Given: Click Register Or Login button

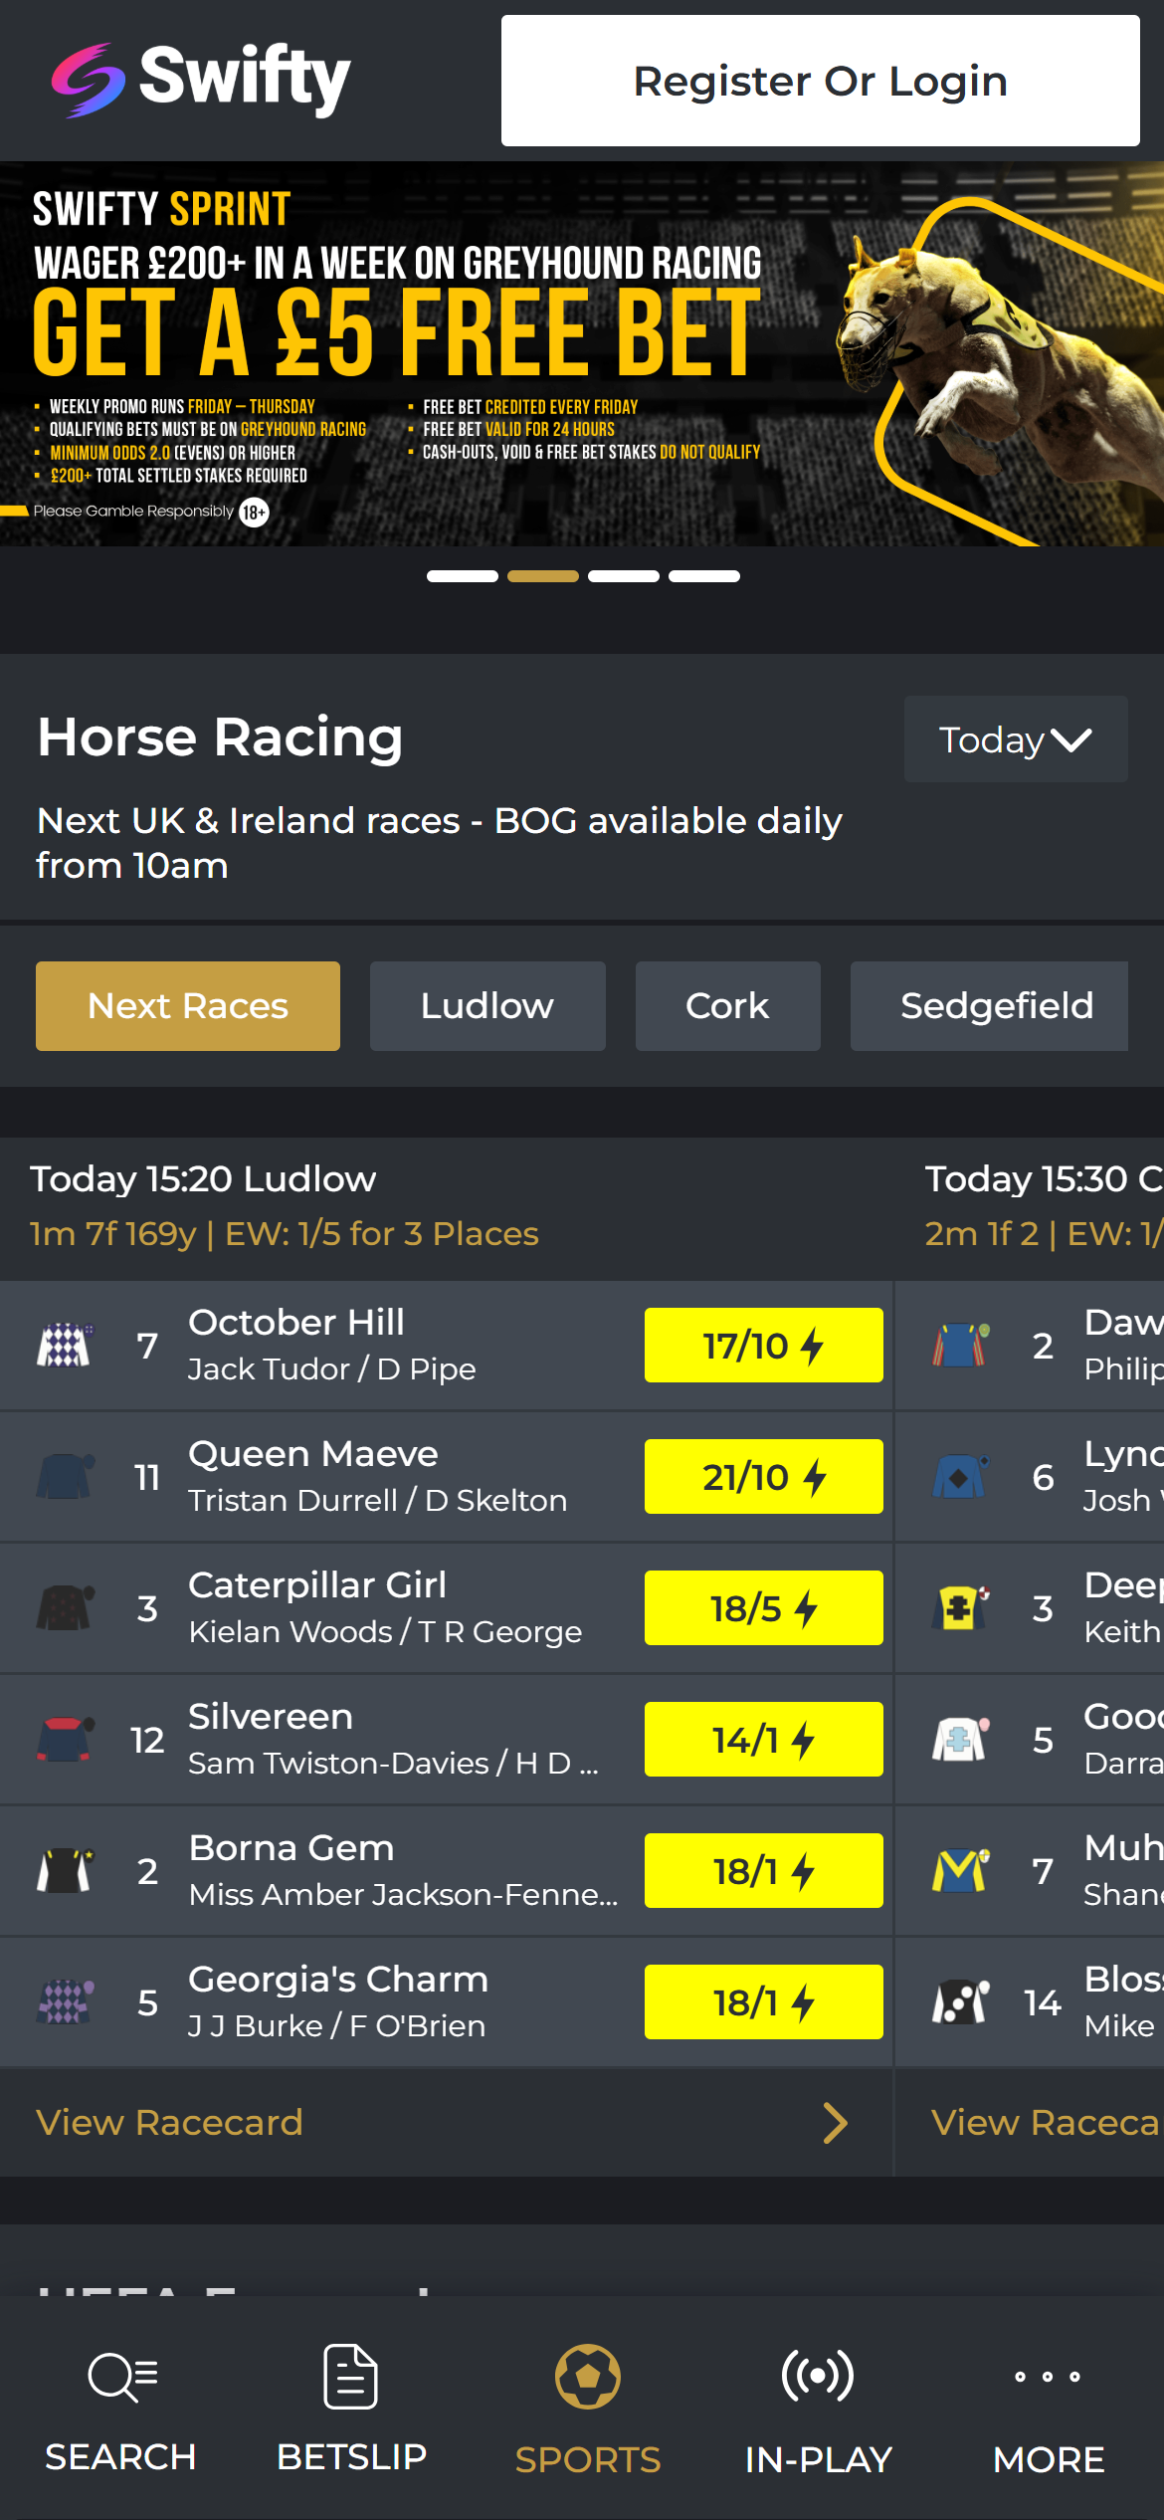Looking at the screenshot, I should pyautogui.click(x=820, y=81).
